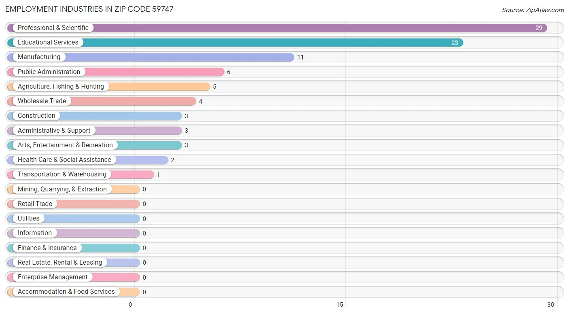This screenshot has height=314, width=569.
Task: Select the Wholesale Trade label
Action: coord(42,101)
